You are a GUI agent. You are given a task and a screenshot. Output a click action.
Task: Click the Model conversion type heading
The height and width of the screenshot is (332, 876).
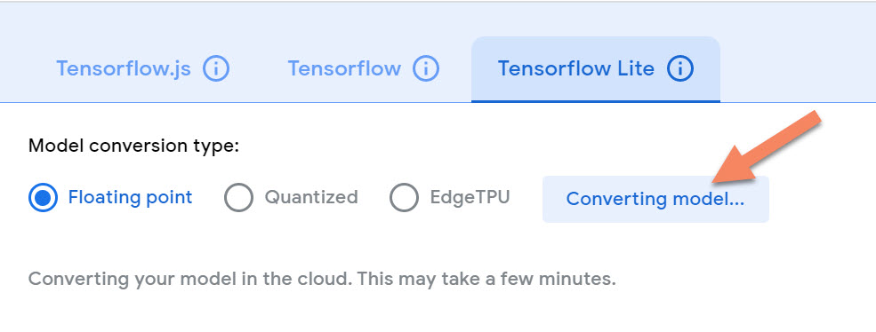click(x=133, y=146)
